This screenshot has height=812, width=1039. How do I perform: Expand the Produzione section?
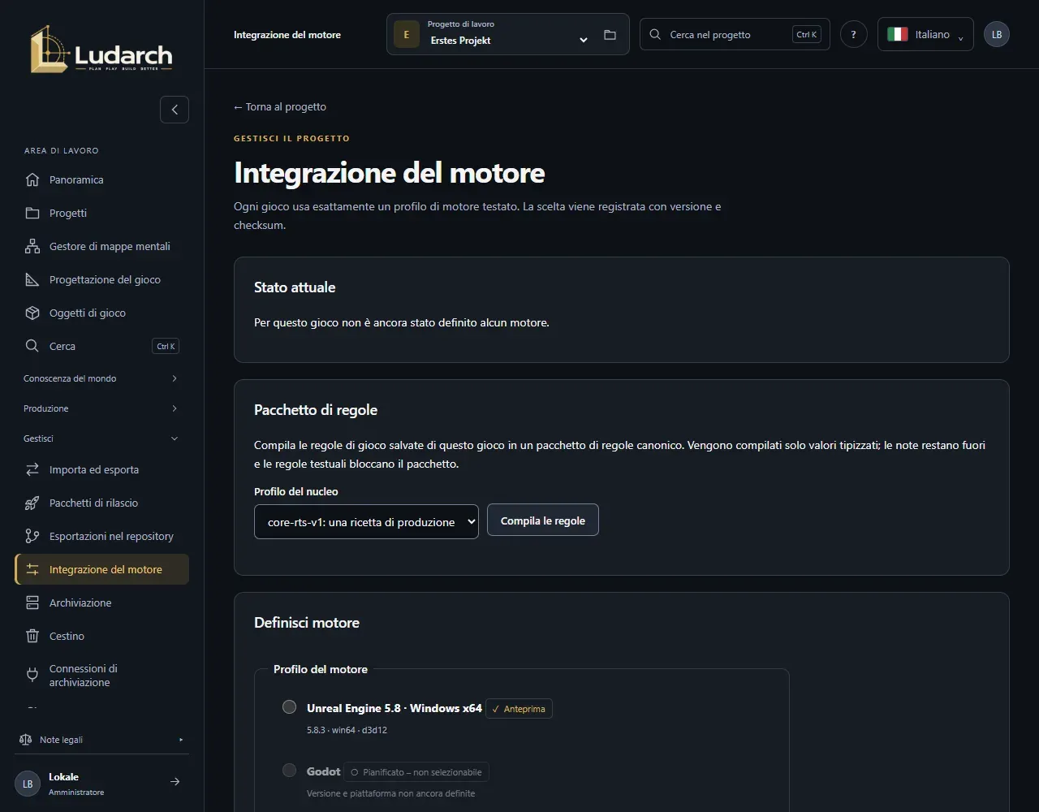pyautogui.click(x=101, y=408)
